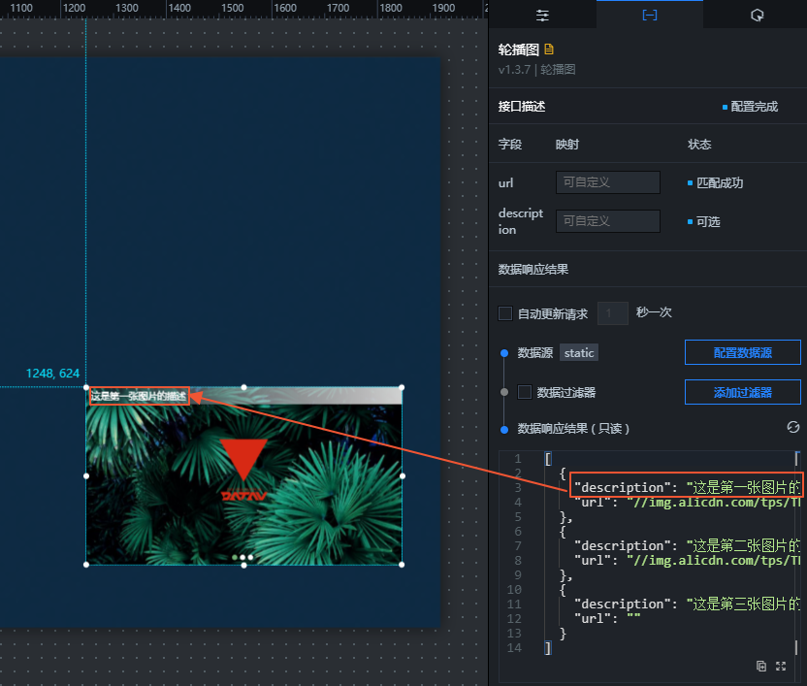Click the carousel's top-middle resize handle

tap(244, 387)
